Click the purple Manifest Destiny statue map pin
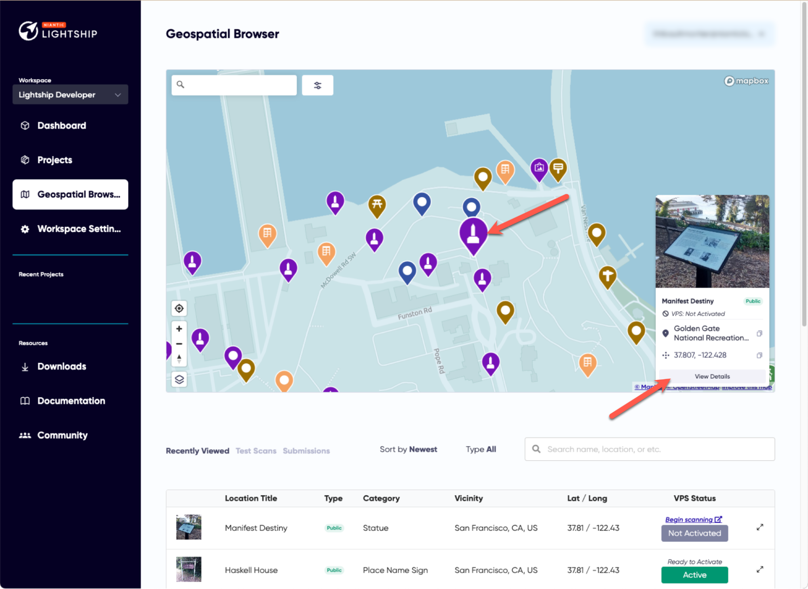This screenshot has width=808, height=589. [473, 234]
